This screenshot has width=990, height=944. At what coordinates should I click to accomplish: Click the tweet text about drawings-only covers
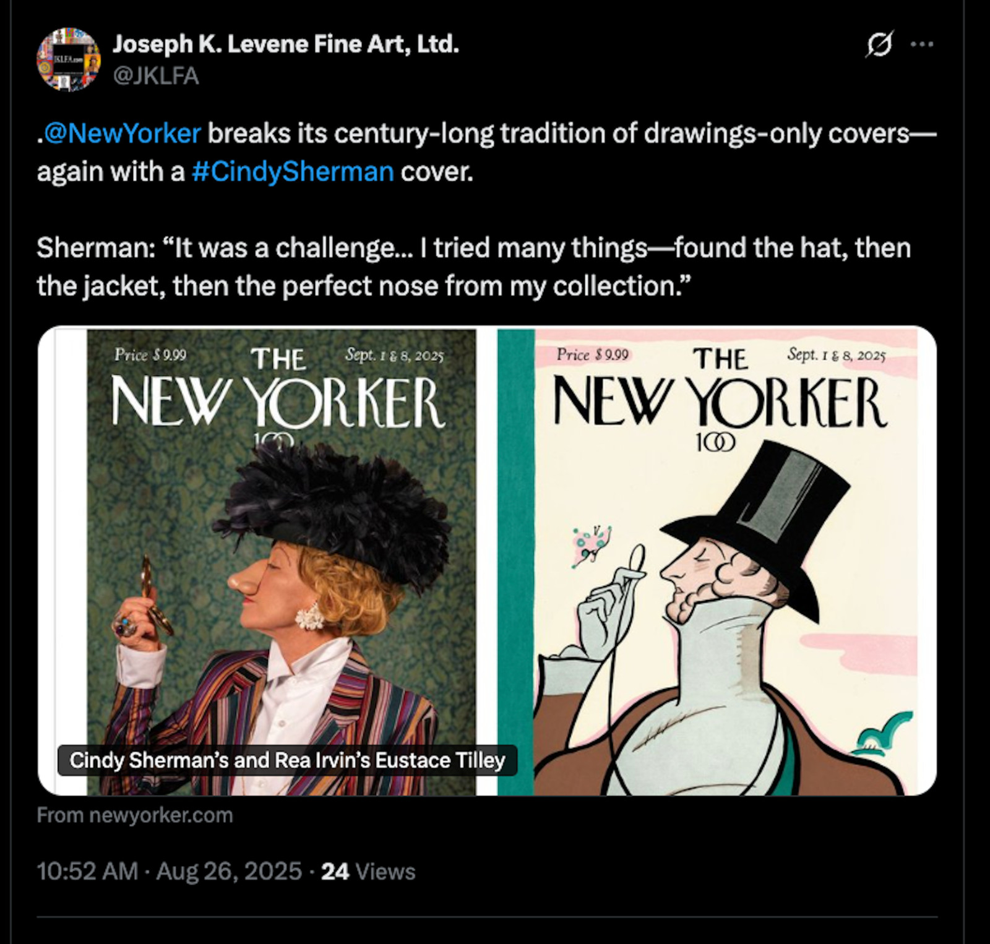click(x=486, y=152)
